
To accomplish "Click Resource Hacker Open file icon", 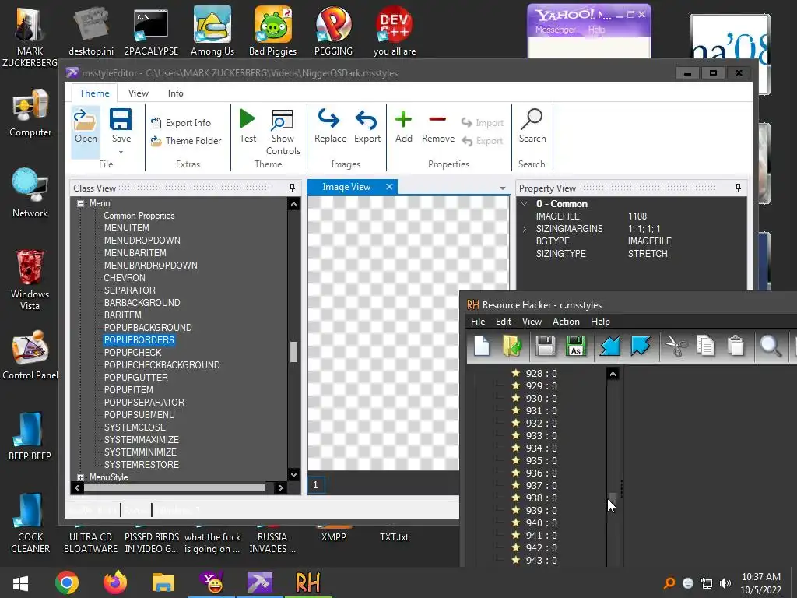I will tap(512, 346).
